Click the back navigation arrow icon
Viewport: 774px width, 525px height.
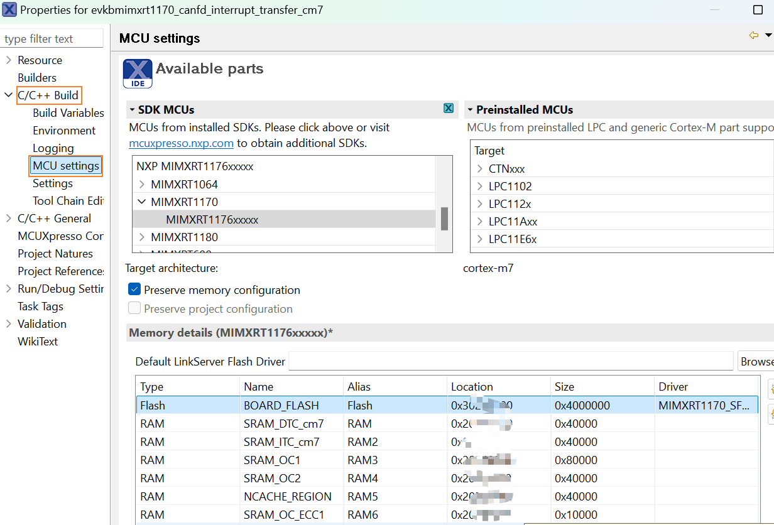tap(753, 36)
